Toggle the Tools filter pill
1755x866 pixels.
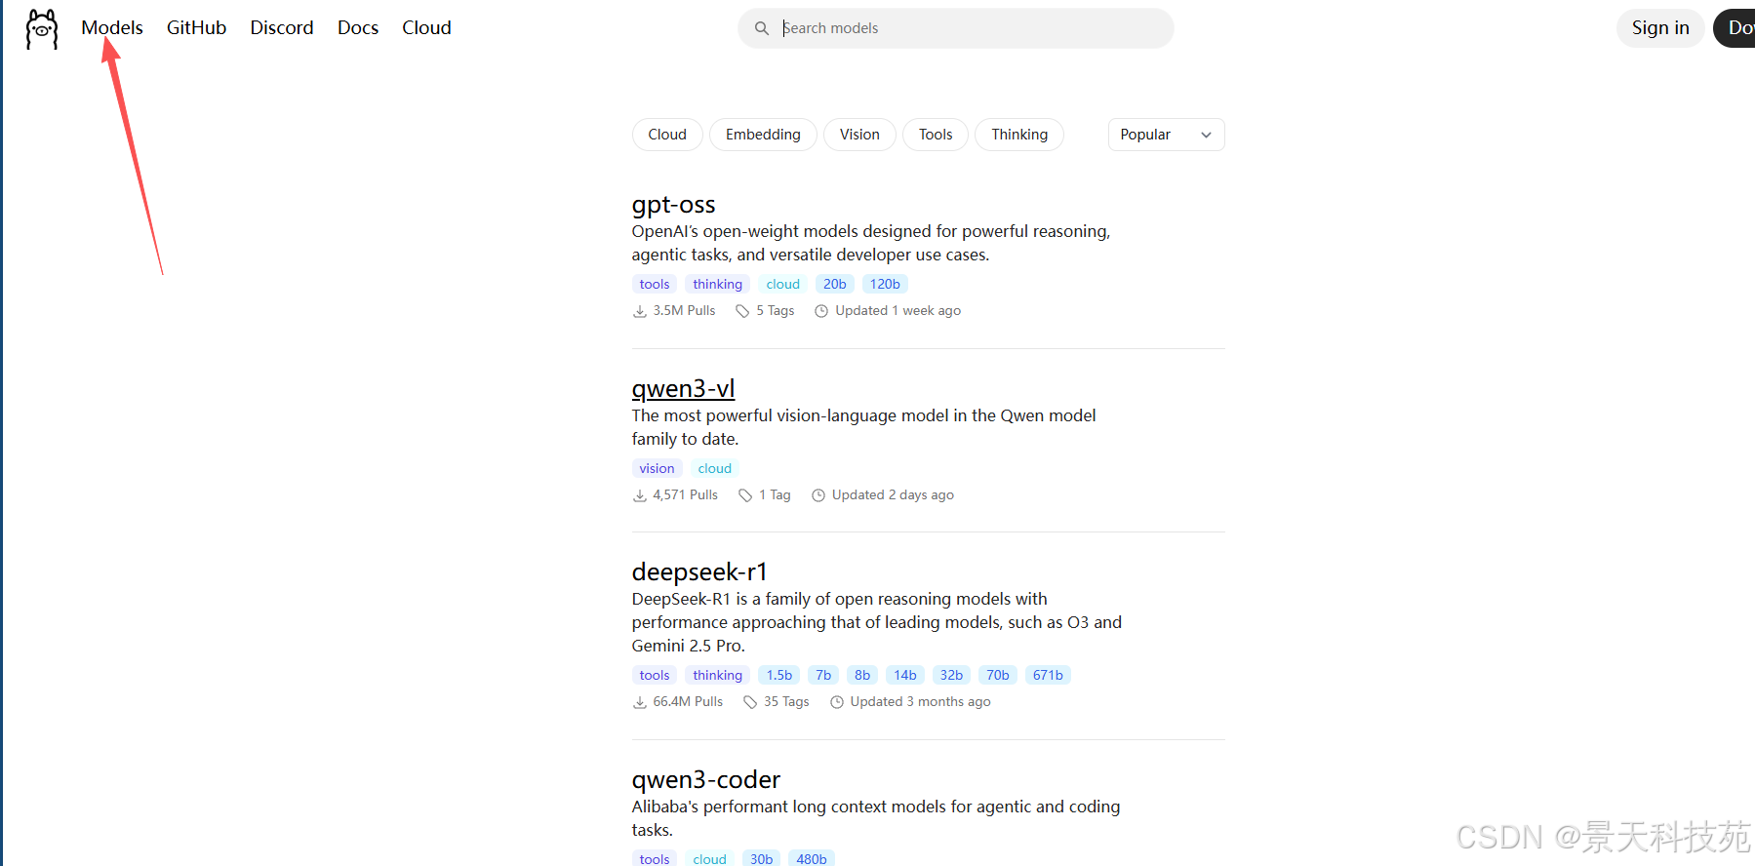pyautogui.click(x=936, y=135)
